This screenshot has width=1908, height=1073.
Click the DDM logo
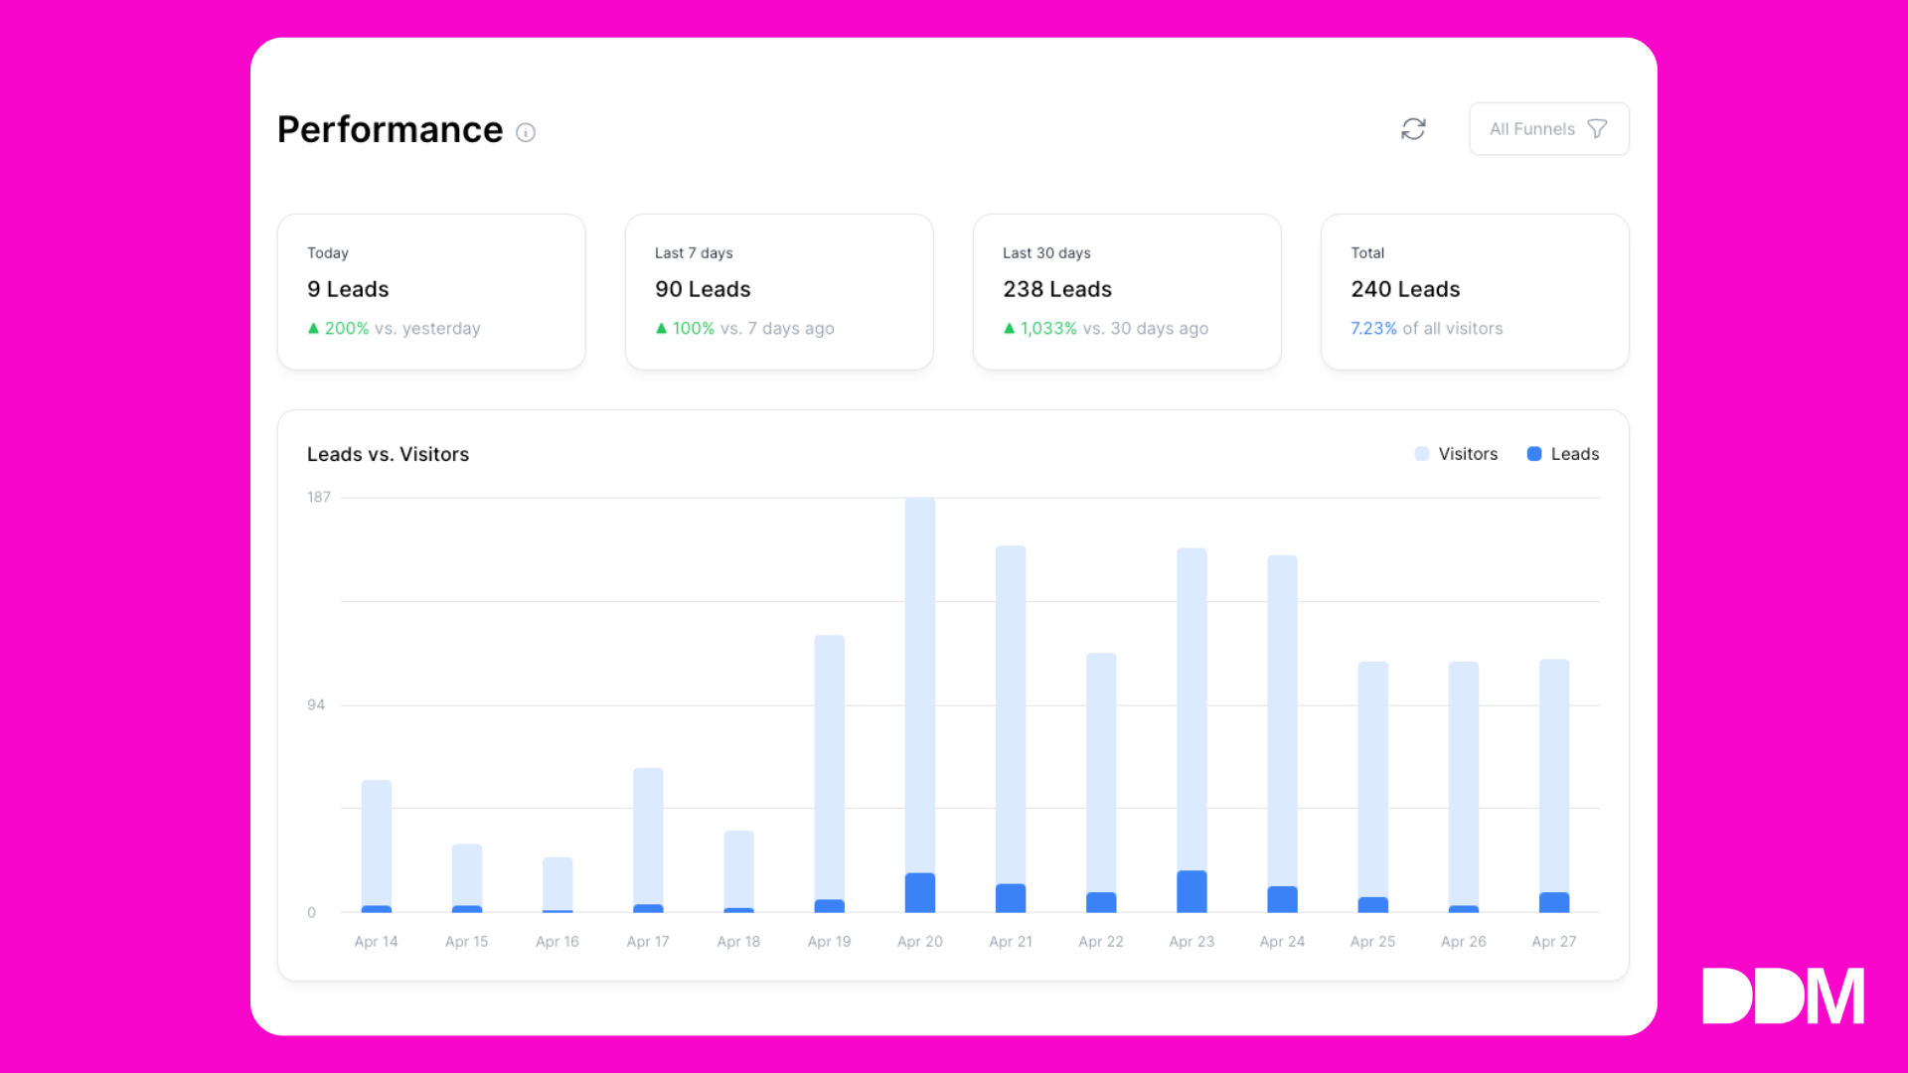[1783, 996]
